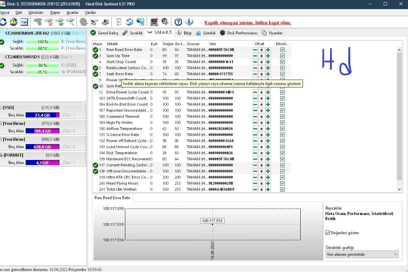The image size is (408, 272).
Task: Click the blue info circle toolbar icon
Action: [189, 22]
